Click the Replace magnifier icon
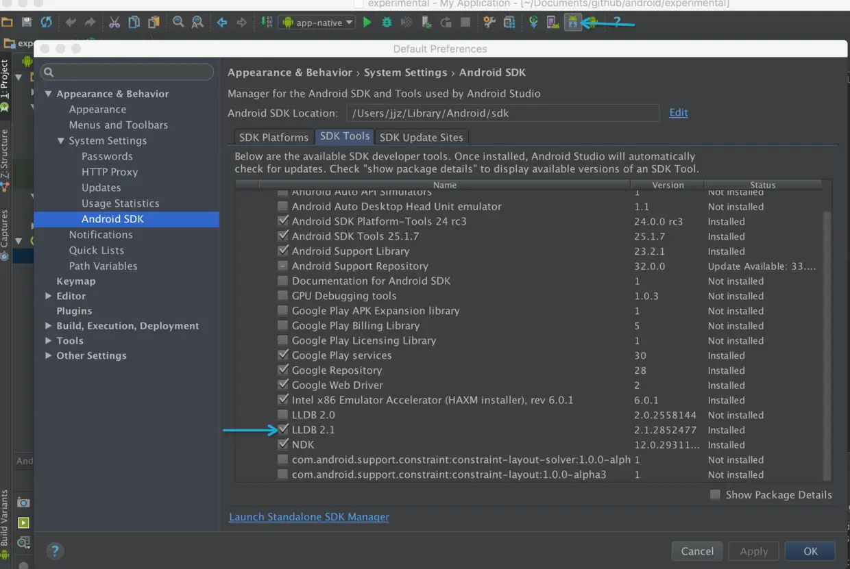Viewport: 850px width, 569px height. (x=197, y=23)
